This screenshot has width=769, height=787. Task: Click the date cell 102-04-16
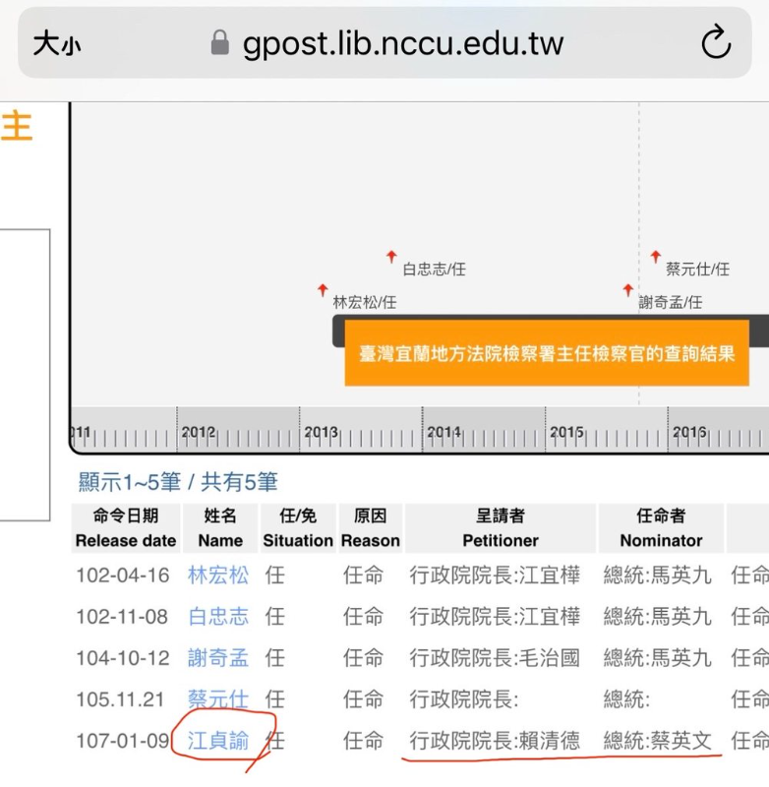click(122, 575)
